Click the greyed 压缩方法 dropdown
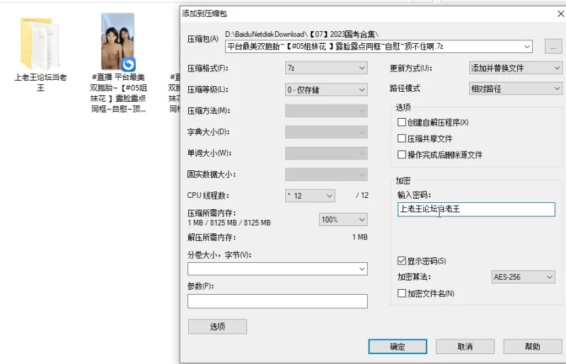 coord(326,111)
